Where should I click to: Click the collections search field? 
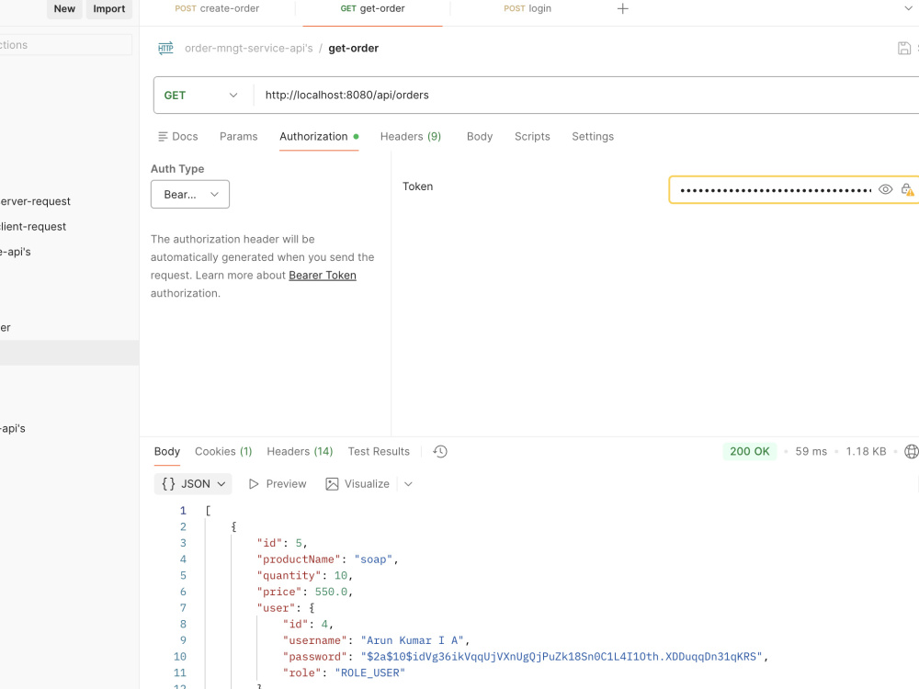coord(65,45)
